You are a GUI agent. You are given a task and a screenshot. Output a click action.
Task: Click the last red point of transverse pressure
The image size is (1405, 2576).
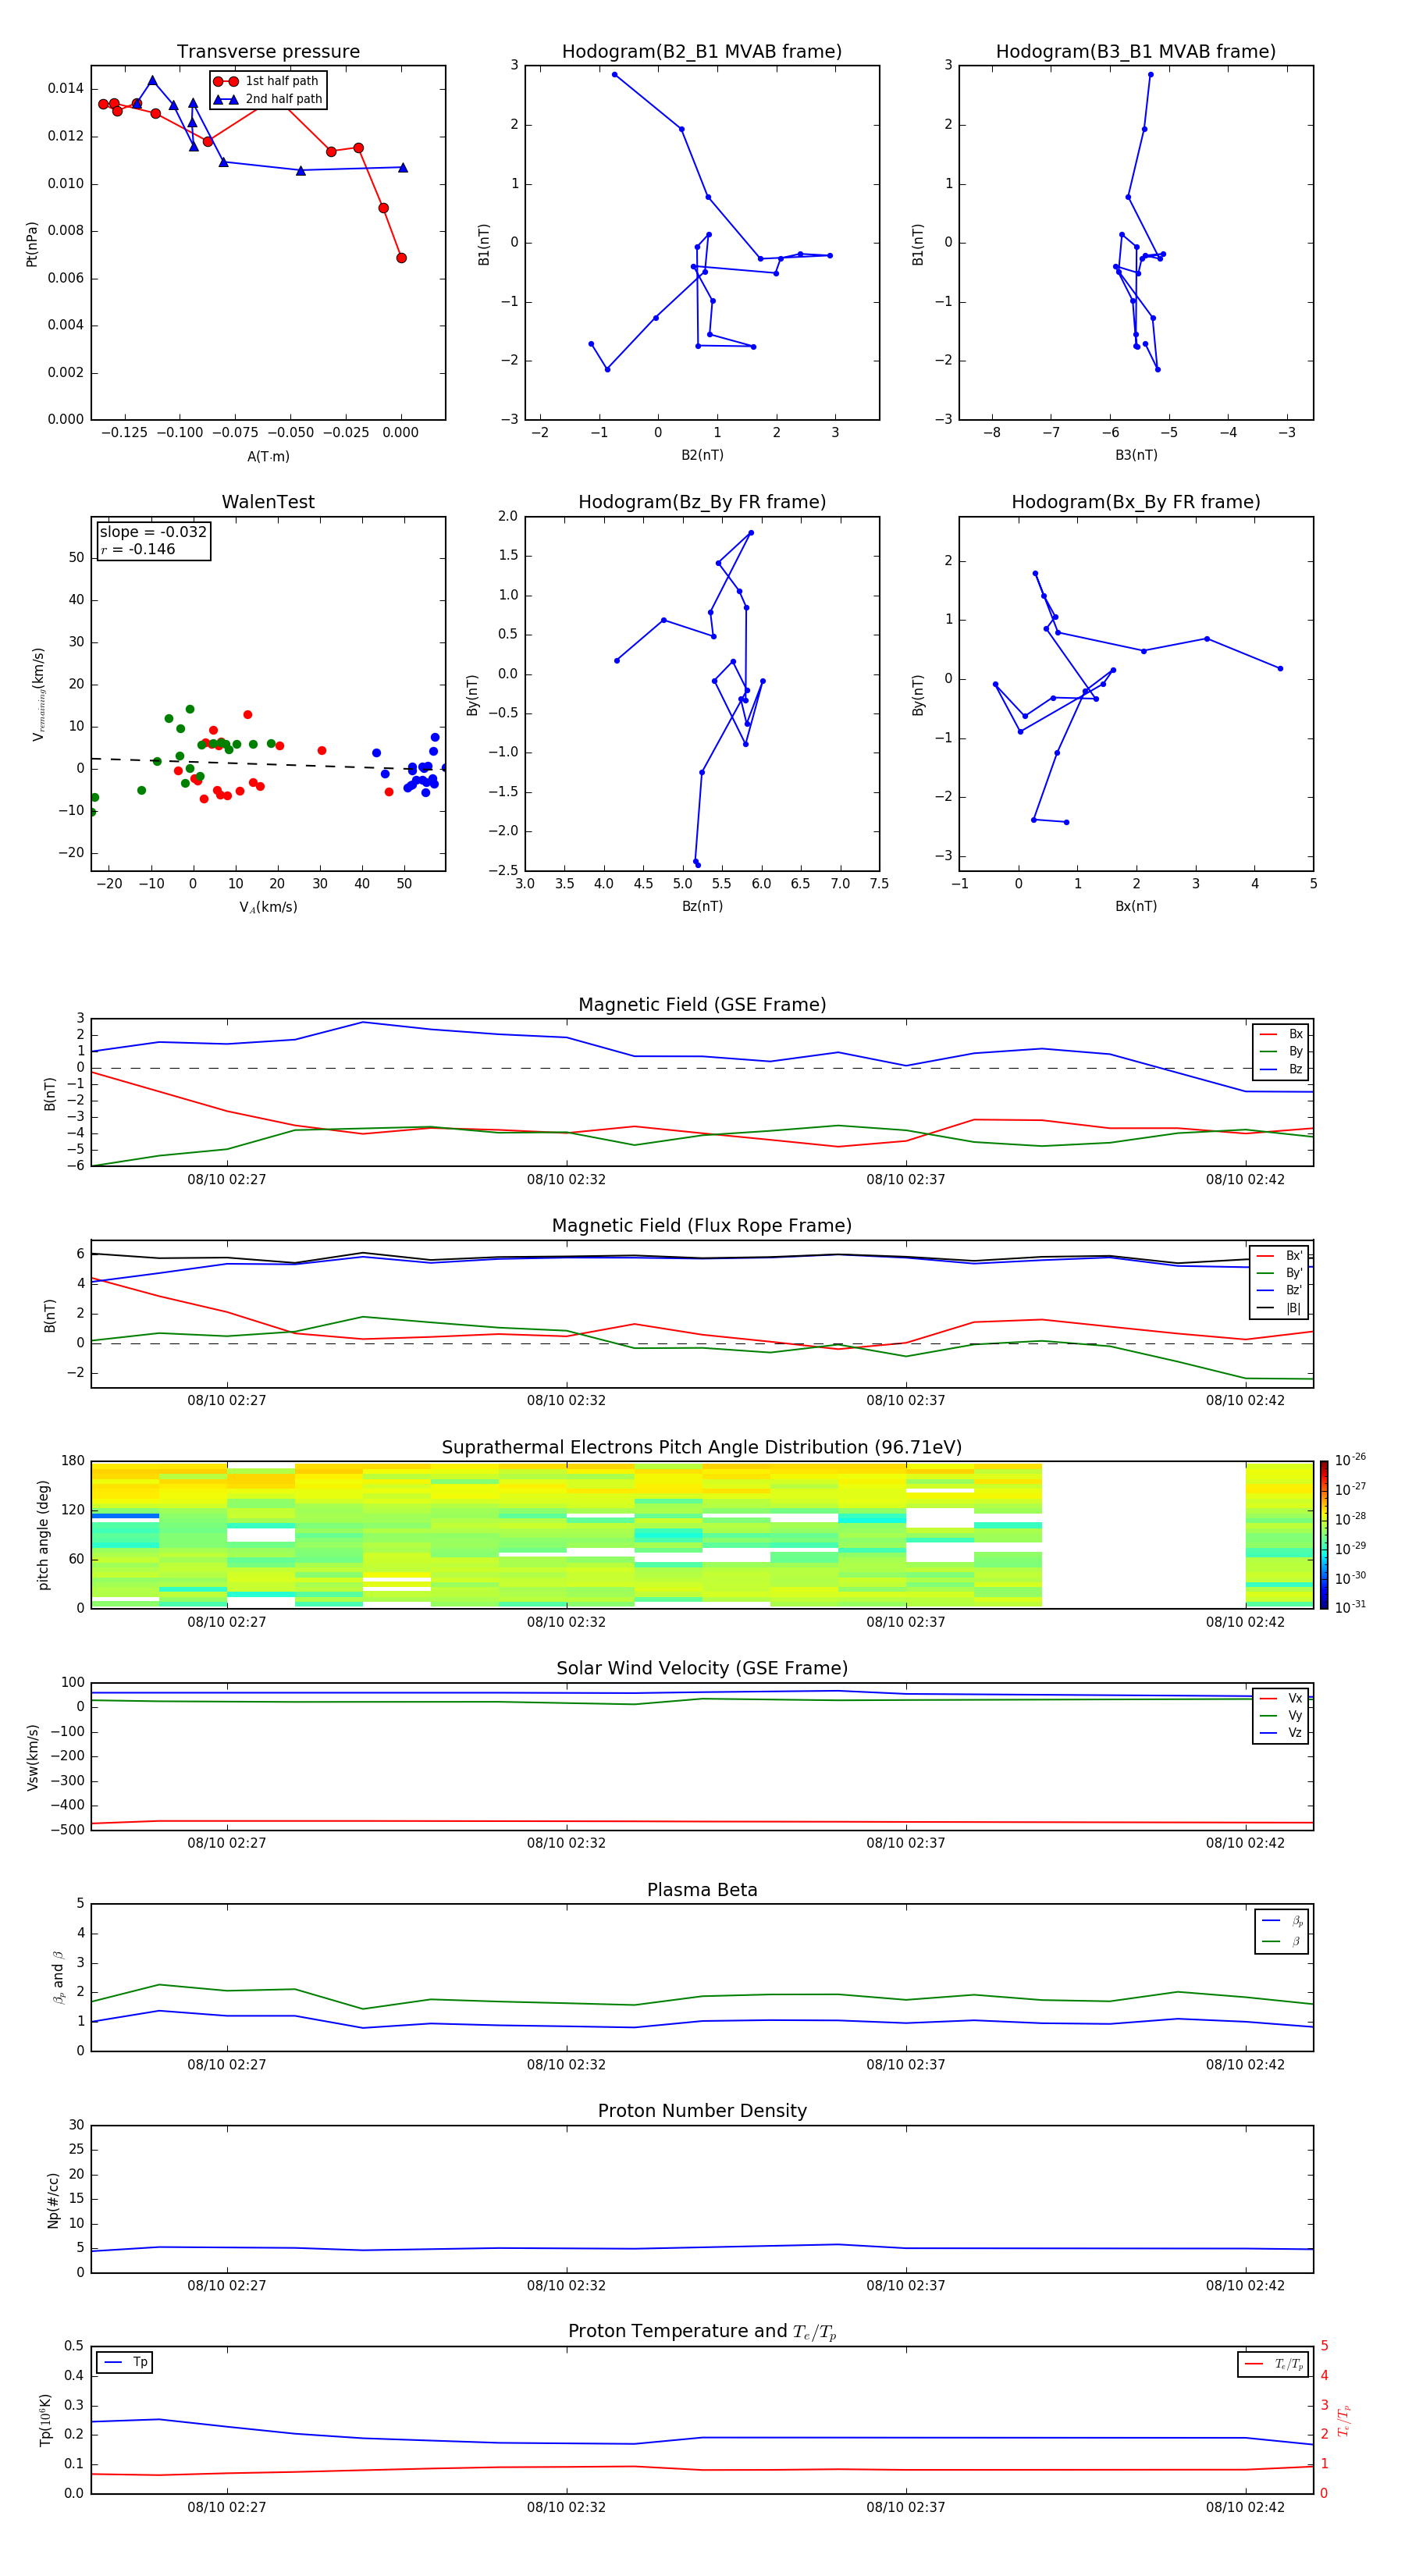[401, 258]
